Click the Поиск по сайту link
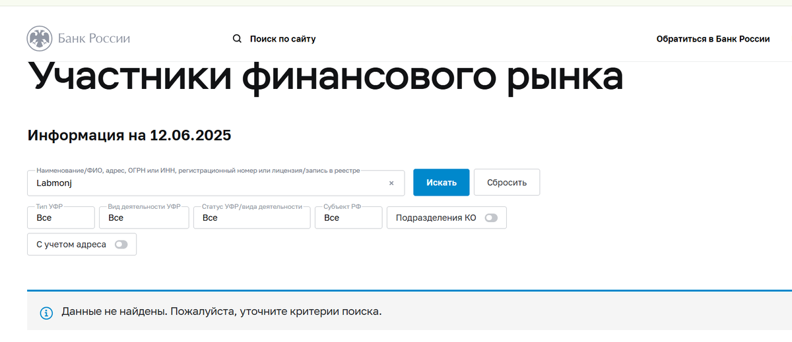This screenshot has height=342, width=792. [282, 39]
